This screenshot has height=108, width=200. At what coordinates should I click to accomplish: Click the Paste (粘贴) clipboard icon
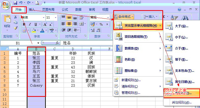coord(7,19)
